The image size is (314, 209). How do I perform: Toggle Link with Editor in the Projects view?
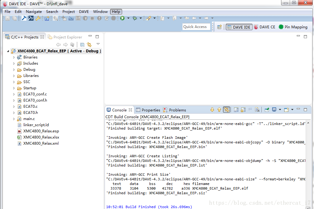click(89, 45)
